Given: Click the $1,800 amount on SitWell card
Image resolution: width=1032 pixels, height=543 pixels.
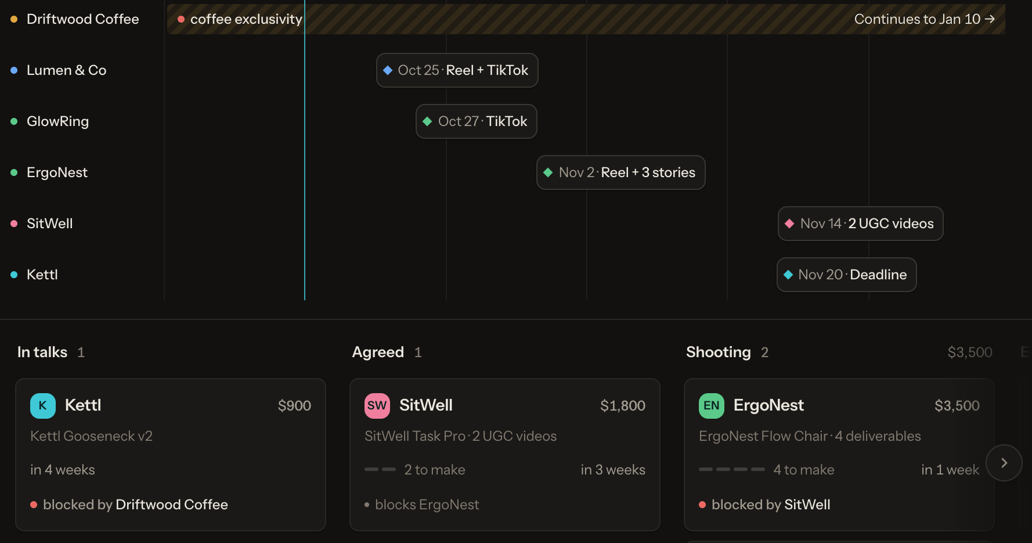Looking at the screenshot, I should (x=623, y=405).
